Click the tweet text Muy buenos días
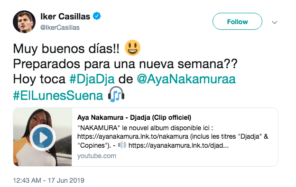296x187 pixels. [x=66, y=49]
